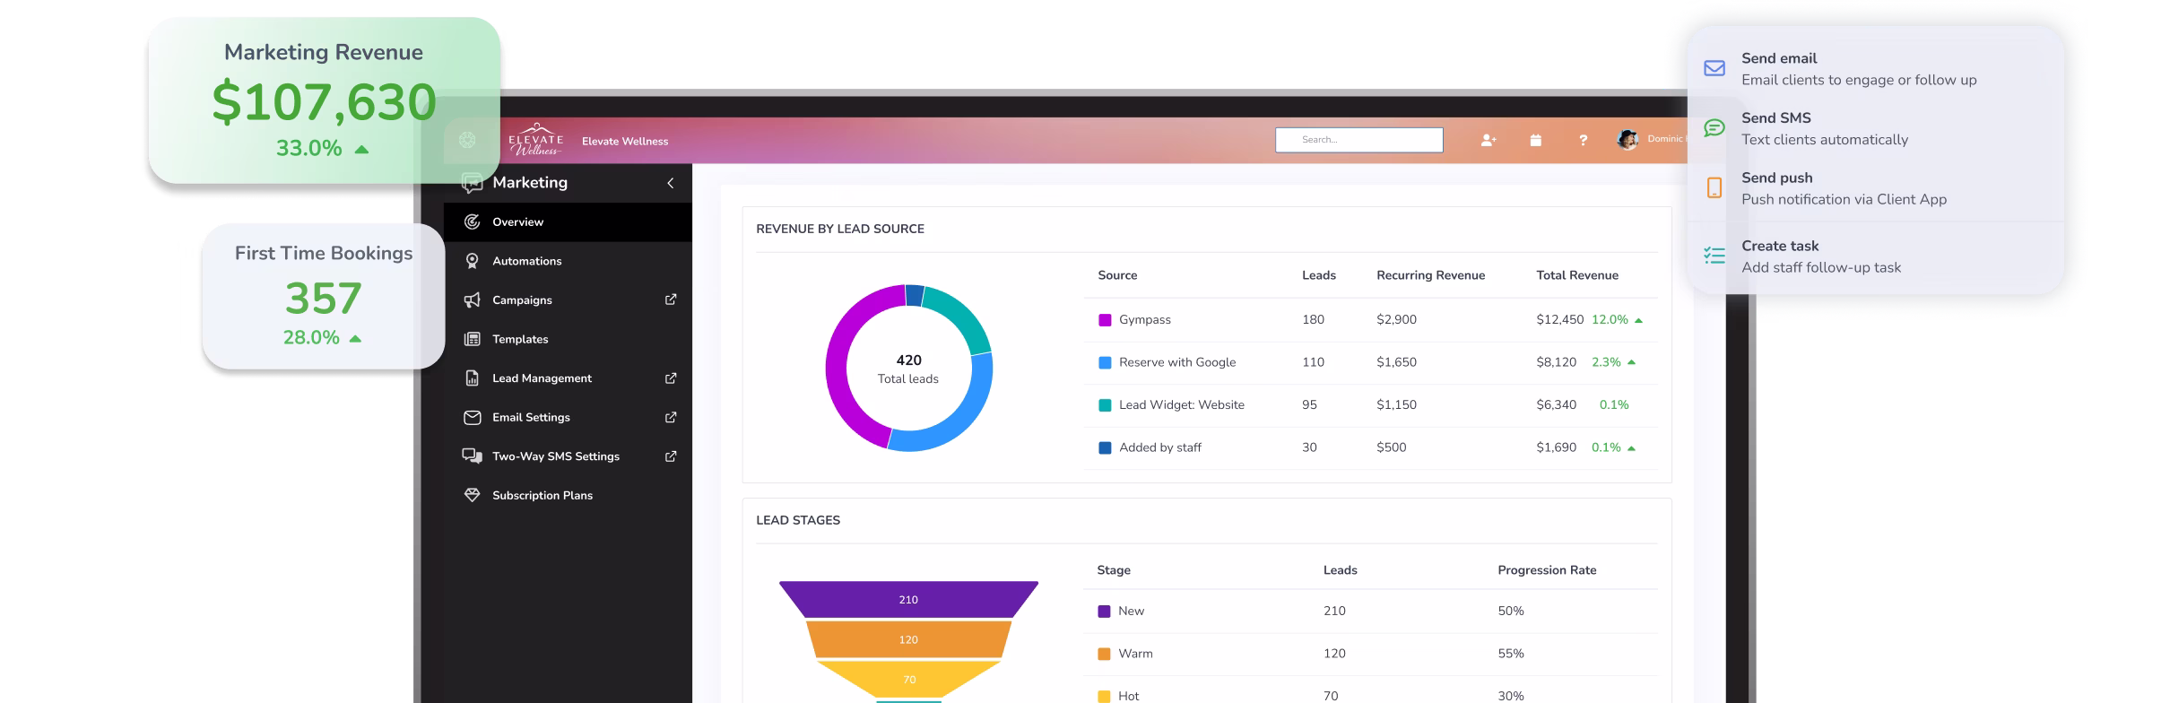Click the Reserve with Google row label
The width and height of the screenshot is (2170, 703).
(1176, 362)
